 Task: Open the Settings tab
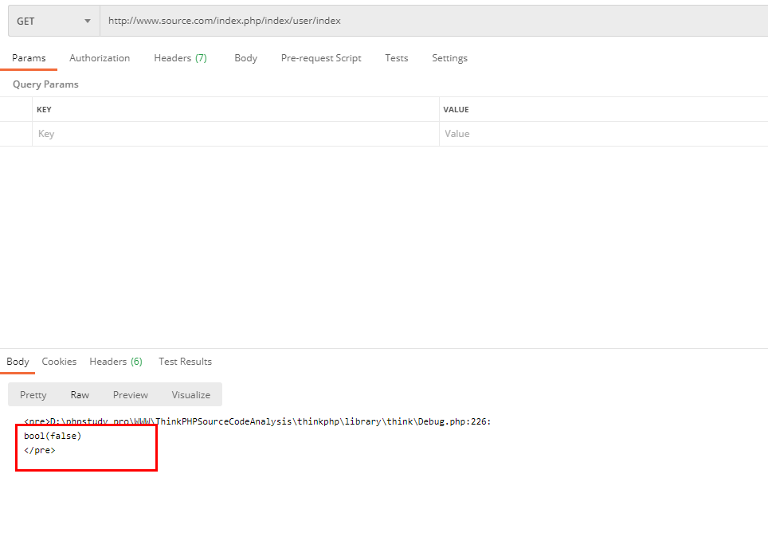[449, 58]
